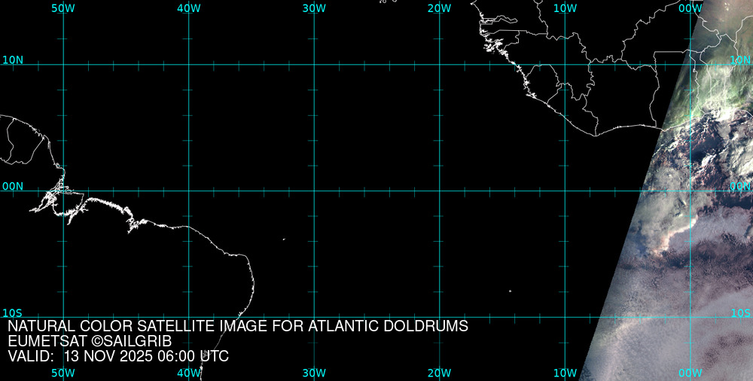Click the EUMETSAT ©SAILGRIB credit text

(x=90, y=341)
